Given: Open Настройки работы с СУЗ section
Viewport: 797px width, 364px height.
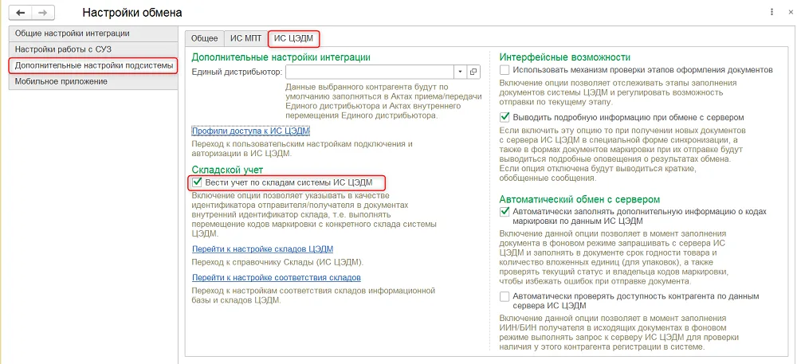Looking at the screenshot, I should [93, 49].
